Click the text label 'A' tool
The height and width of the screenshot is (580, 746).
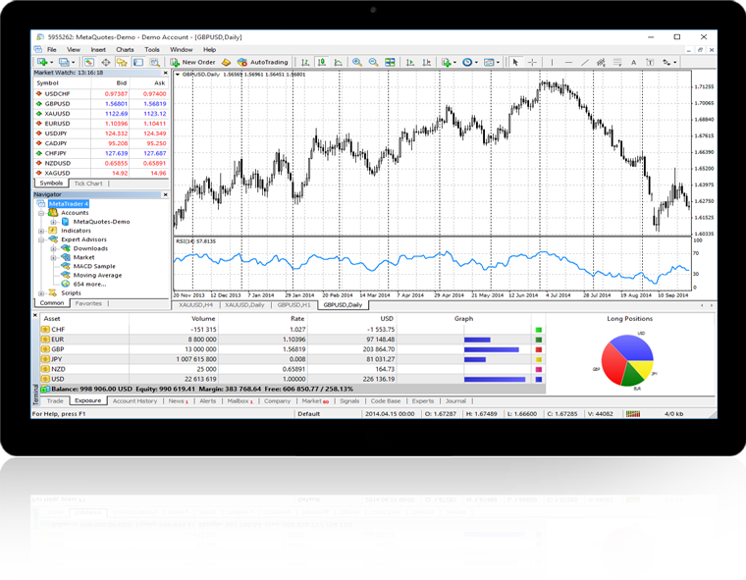coord(635,62)
